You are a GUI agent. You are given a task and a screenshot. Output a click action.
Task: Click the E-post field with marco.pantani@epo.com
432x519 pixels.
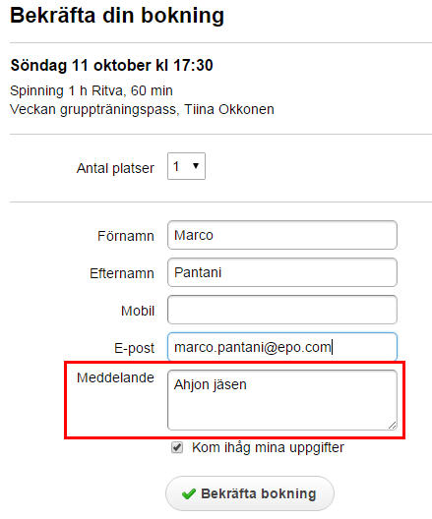[x=282, y=347]
